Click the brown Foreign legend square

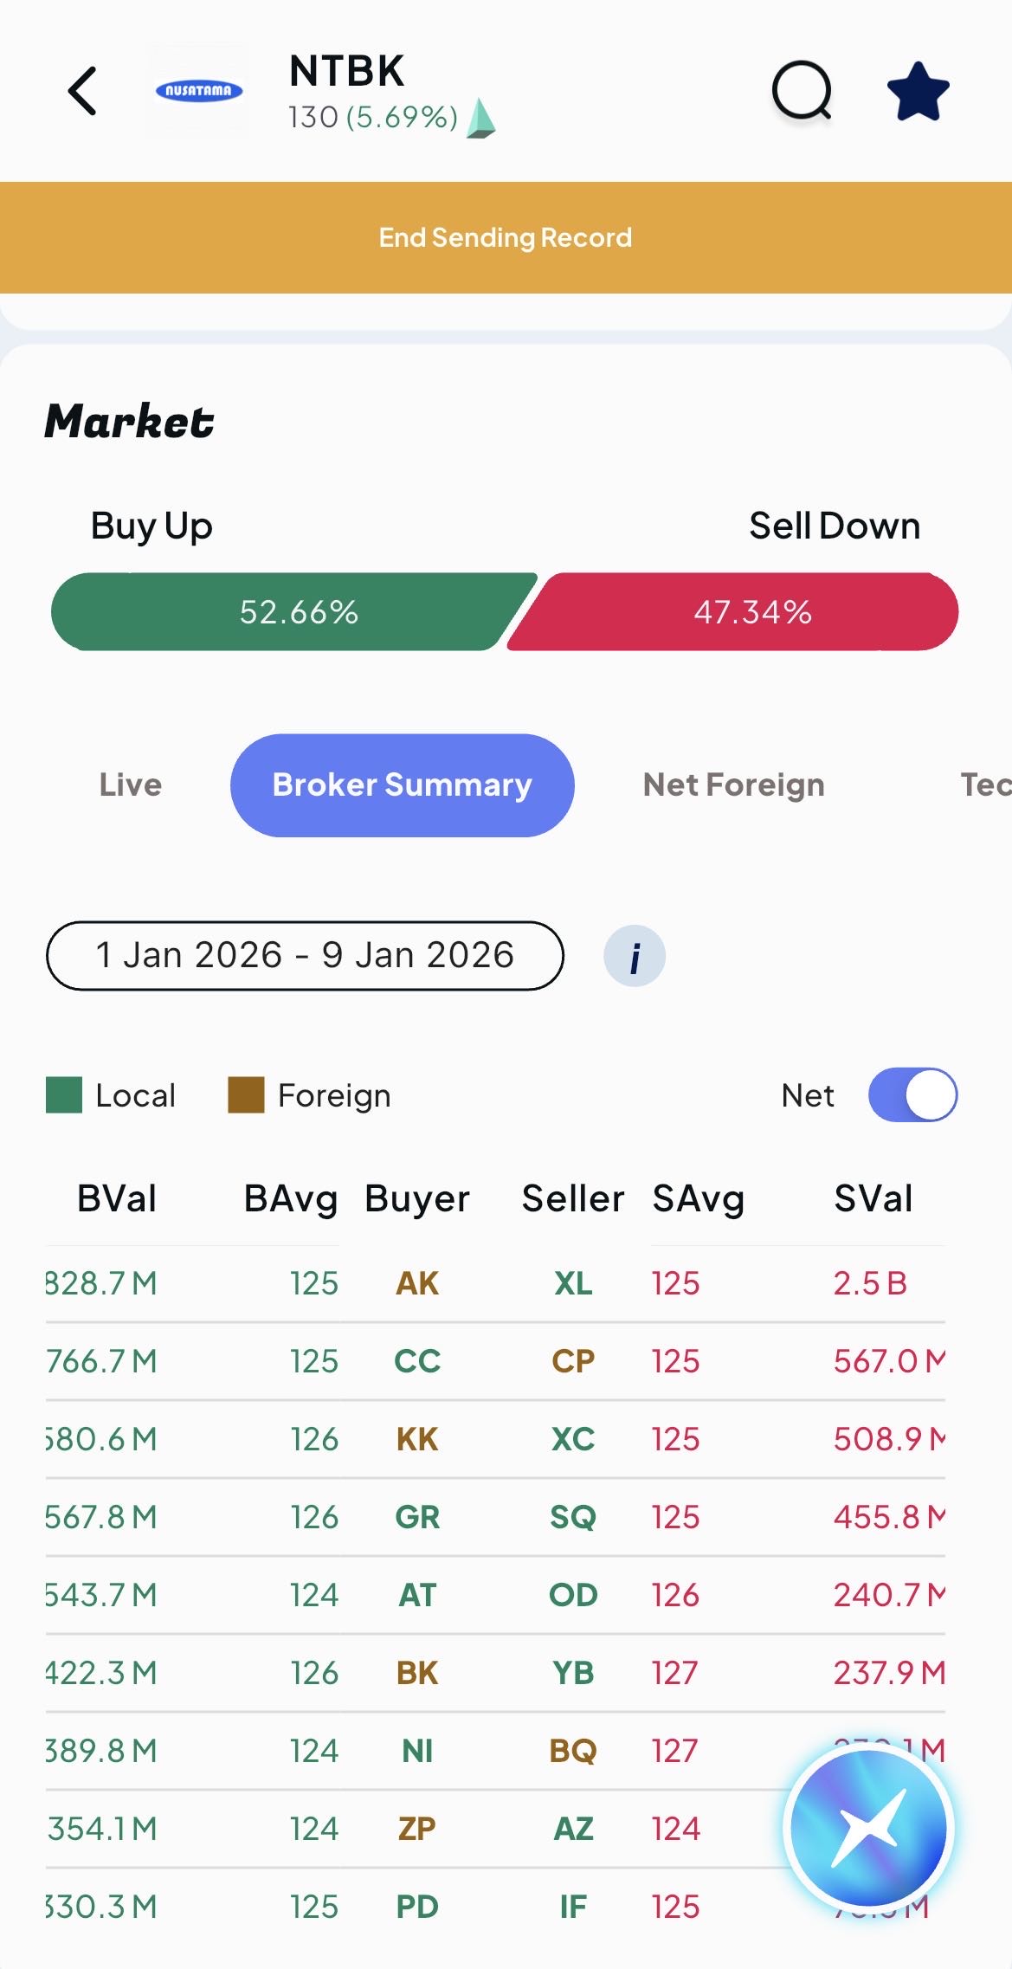pos(246,1094)
